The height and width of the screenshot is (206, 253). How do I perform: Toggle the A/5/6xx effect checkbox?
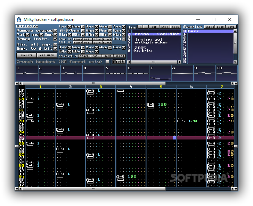[x=83, y=31]
